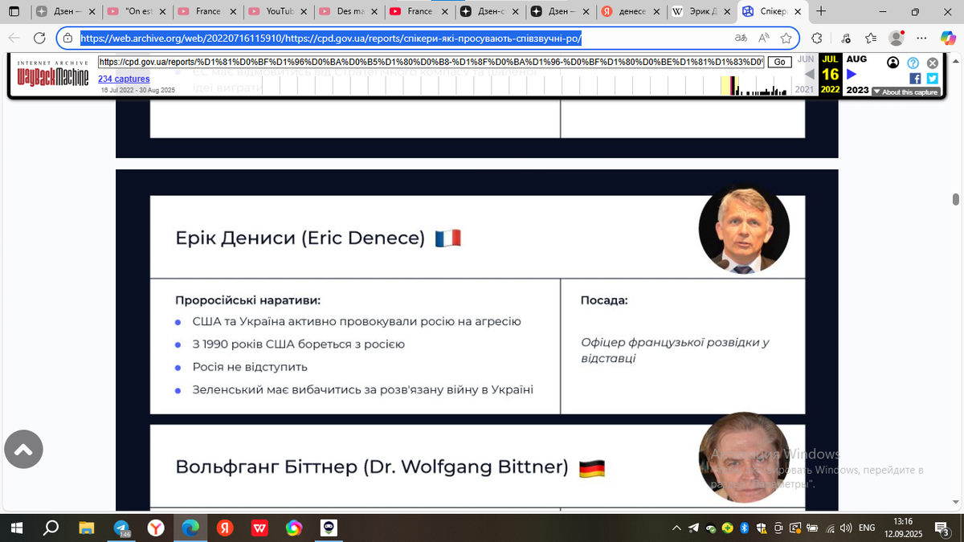Image resolution: width=964 pixels, height=542 pixels.
Task: Open Windows taskbar search
Action: click(51, 528)
